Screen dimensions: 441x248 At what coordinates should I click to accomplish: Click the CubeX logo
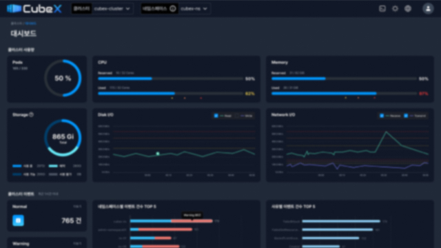34,9
